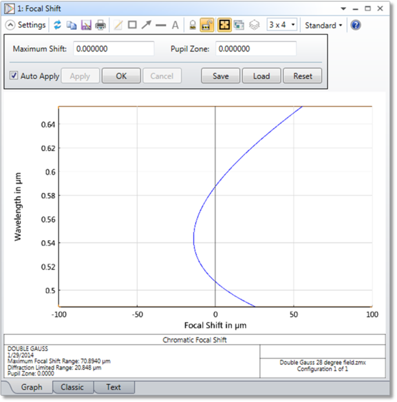Click the Pupil Zone input field

pyautogui.click(x=255, y=49)
